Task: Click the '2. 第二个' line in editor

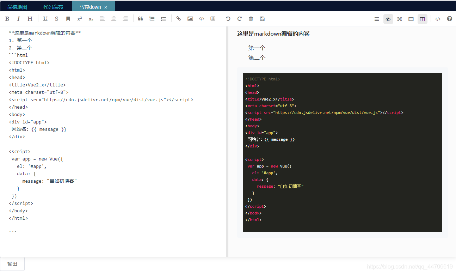Action: click(x=20, y=48)
